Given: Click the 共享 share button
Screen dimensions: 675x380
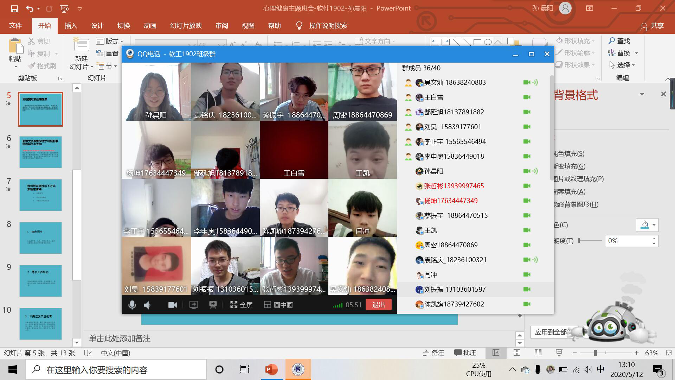Looking at the screenshot, I should click(652, 26).
